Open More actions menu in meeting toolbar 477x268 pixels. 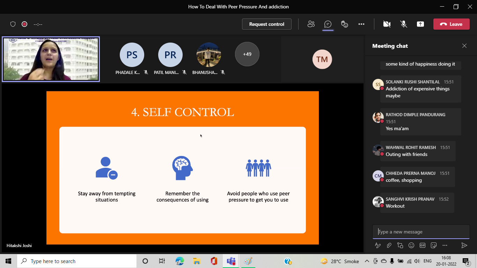coord(361,24)
